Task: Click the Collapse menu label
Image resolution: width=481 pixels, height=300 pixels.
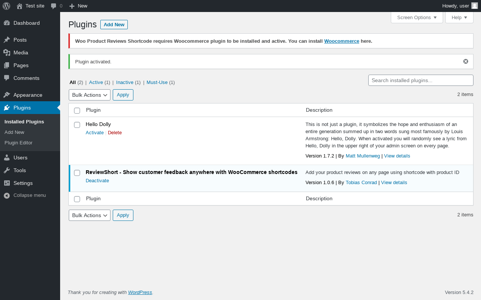Action: 30,195
